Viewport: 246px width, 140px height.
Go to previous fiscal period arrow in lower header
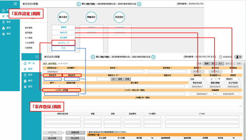[93, 57]
